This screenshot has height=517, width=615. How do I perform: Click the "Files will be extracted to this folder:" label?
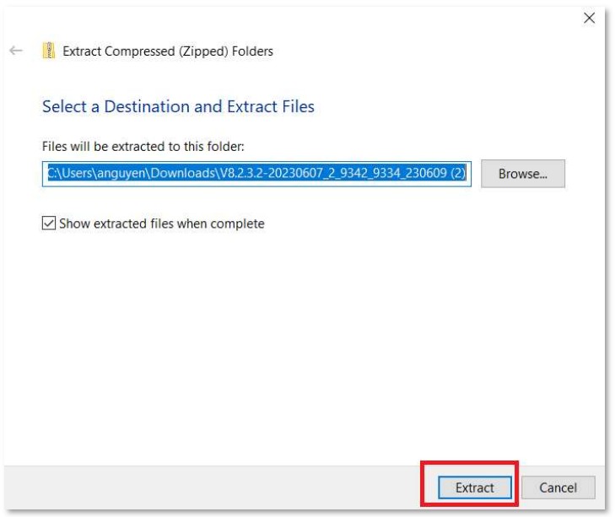click(x=143, y=146)
